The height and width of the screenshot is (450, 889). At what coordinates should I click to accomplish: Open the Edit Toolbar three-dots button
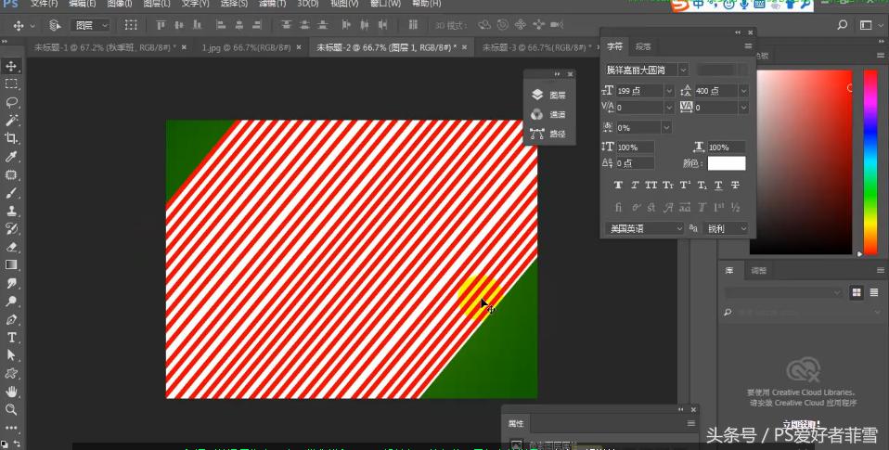point(11,428)
